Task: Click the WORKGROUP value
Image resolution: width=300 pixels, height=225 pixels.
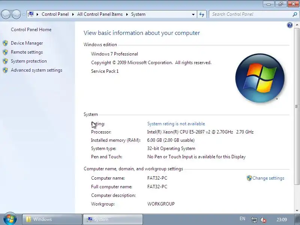Action: [161, 204]
